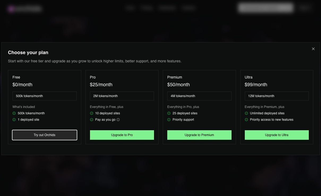Click the Try out Orchids button
The image size is (321, 196).
pyautogui.click(x=45, y=135)
